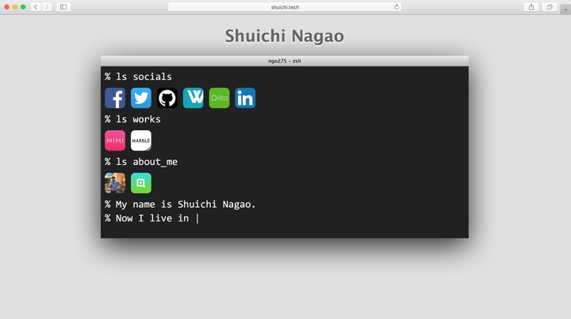Open the GitHub octocat icon
This screenshot has height=319, width=571.
coord(167,98)
